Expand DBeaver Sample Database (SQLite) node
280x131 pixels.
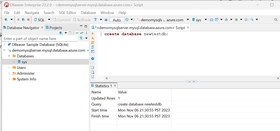point(4,45)
